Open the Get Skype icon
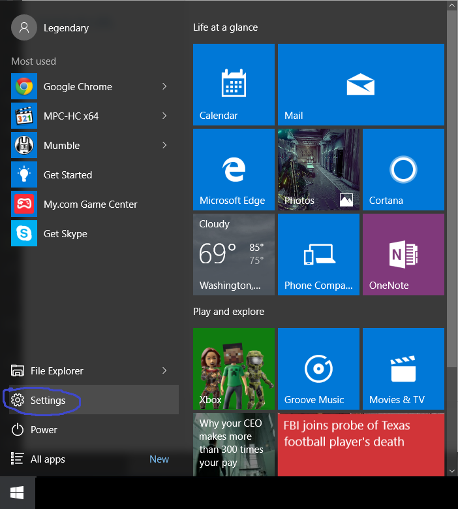This screenshot has width=458, height=509. [x=24, y=233]
